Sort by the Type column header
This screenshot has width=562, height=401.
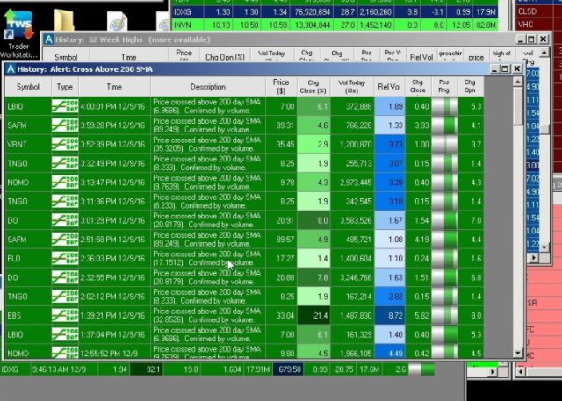point(65,87)
